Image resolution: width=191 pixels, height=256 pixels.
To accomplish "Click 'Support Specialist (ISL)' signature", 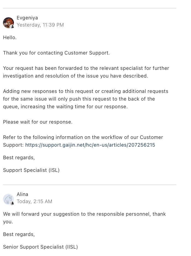I will [x=31, y=170].
